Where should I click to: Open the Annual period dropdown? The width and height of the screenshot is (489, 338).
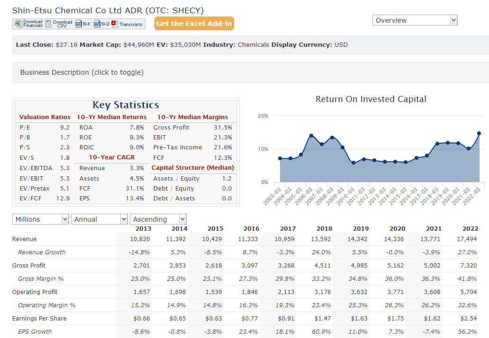coord(100,219)
